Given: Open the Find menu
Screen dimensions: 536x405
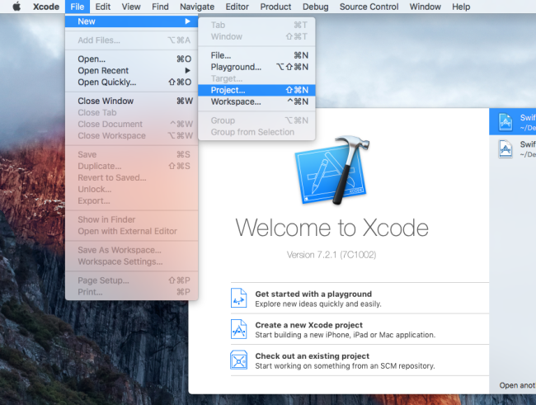Looking at the screenshot, I should tap(160, 7).
